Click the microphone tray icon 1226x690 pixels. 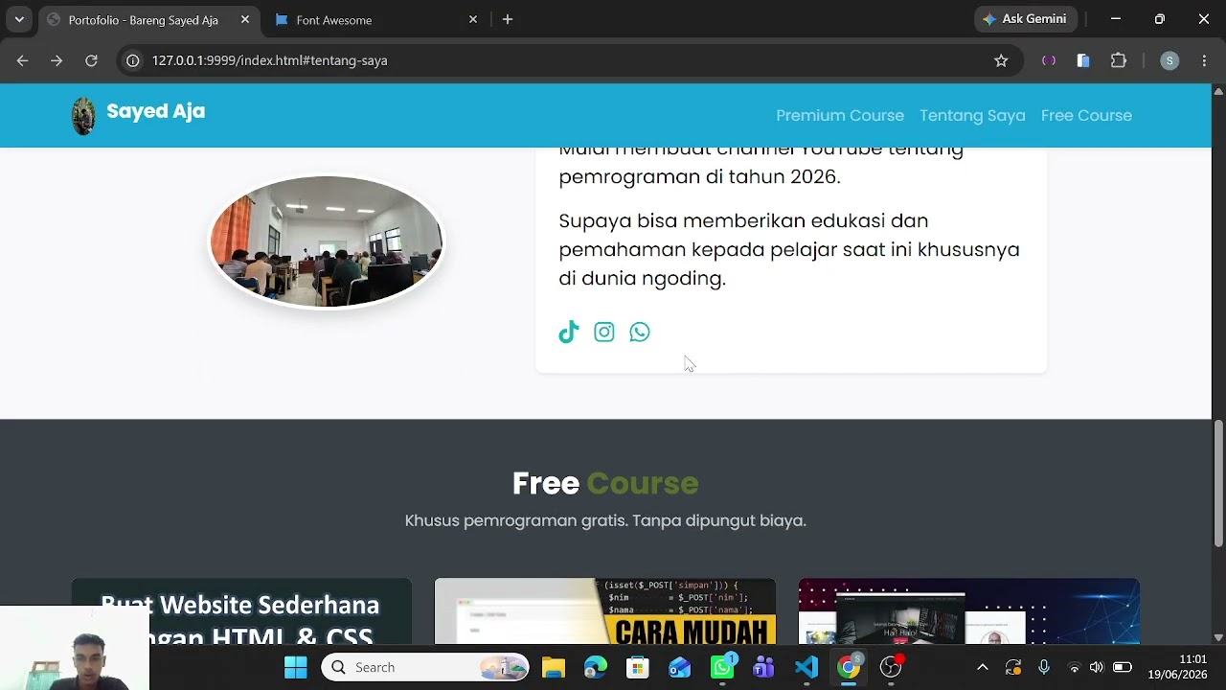pyautogui.click(x=1044, y=667)
